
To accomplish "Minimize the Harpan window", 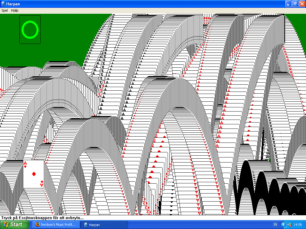I will pos(288,4).
